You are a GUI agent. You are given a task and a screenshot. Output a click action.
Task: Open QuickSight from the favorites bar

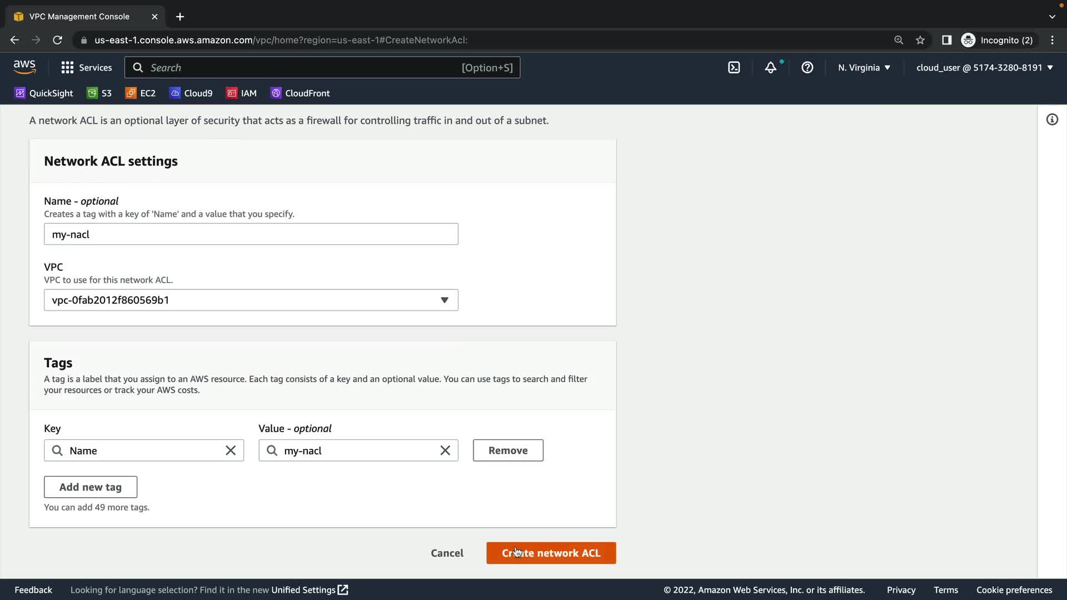pos(44,93)
